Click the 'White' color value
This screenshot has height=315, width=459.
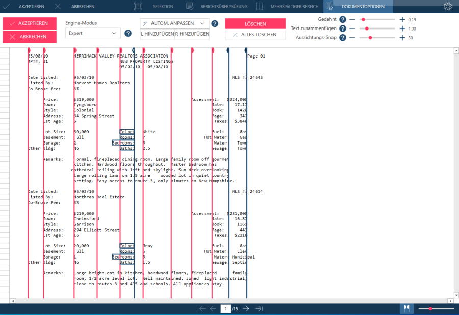point(149,132)
